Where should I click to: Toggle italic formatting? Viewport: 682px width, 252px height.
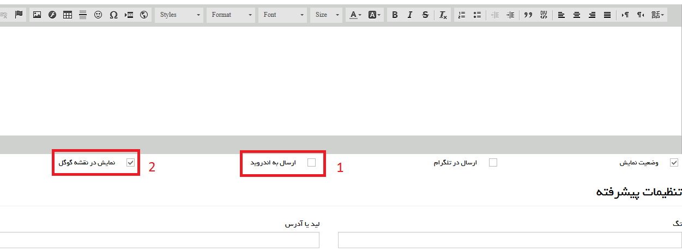[410, 15]
